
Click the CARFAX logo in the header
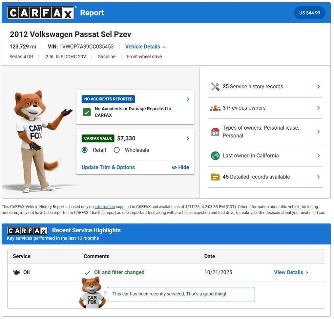(x=41, y=13)
